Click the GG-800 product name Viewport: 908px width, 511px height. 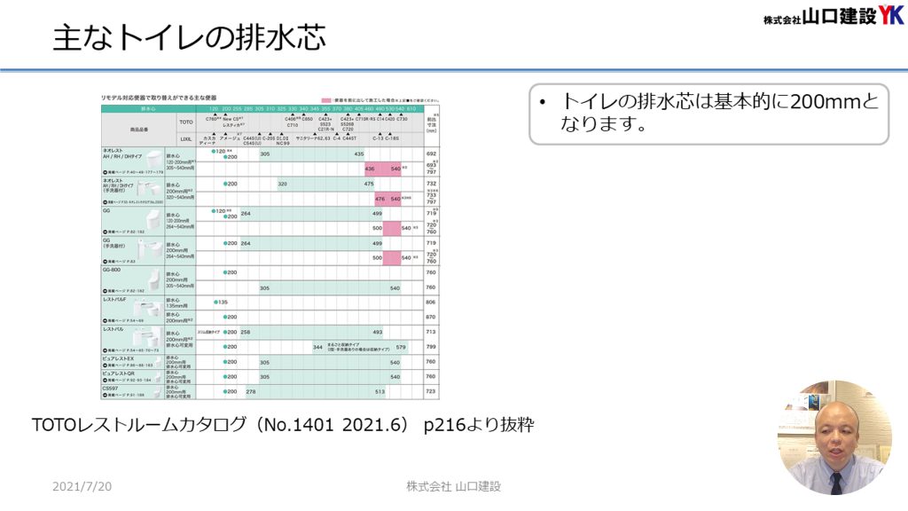pyautogui.click(x=112, y=270)
